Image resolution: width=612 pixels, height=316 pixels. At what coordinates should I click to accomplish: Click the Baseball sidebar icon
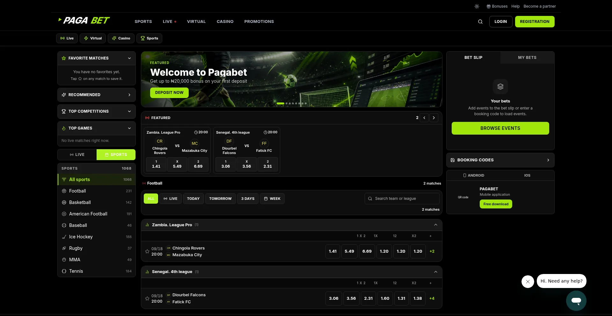(64, 225)
